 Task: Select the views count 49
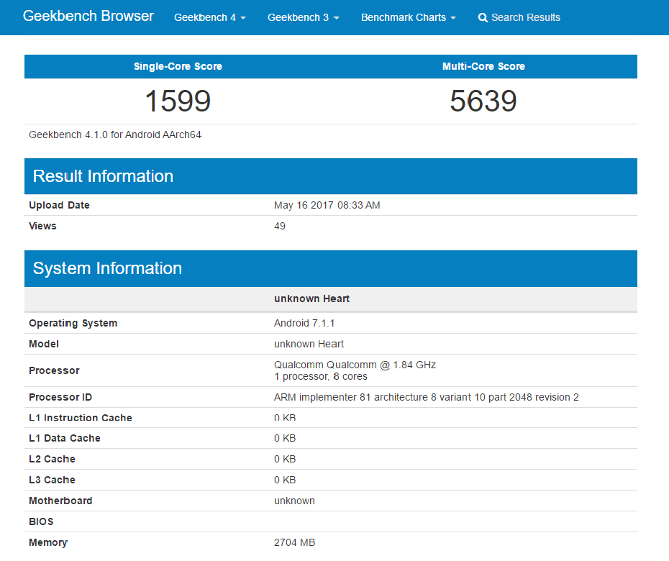coord(279,226)
